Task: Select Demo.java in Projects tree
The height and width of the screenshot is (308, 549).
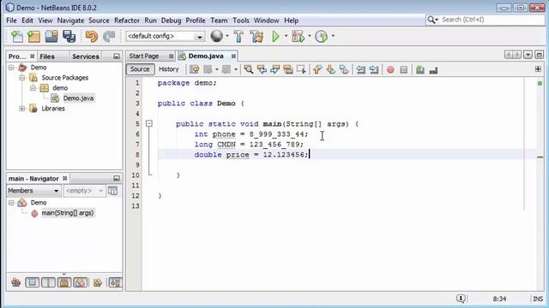Action: pyautogui.click(x=78, y=98)
